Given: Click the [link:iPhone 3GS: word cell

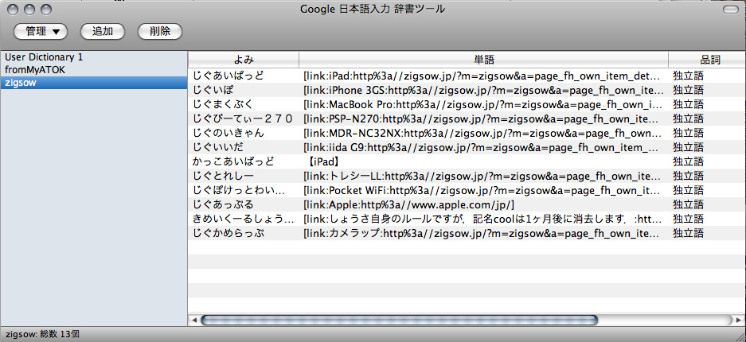Looking at the screenshot, I should coord(484,90).
